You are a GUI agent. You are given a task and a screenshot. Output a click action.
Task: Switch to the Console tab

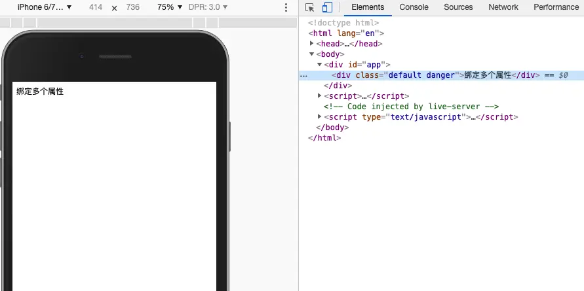414,7
